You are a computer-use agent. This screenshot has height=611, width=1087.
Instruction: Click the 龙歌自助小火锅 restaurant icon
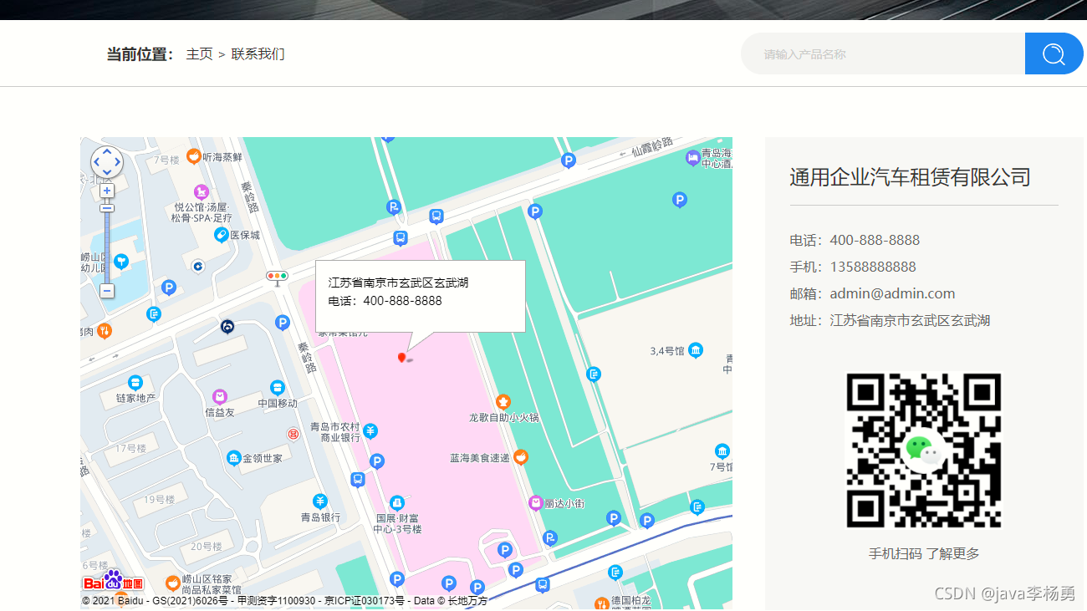point(503,402)
